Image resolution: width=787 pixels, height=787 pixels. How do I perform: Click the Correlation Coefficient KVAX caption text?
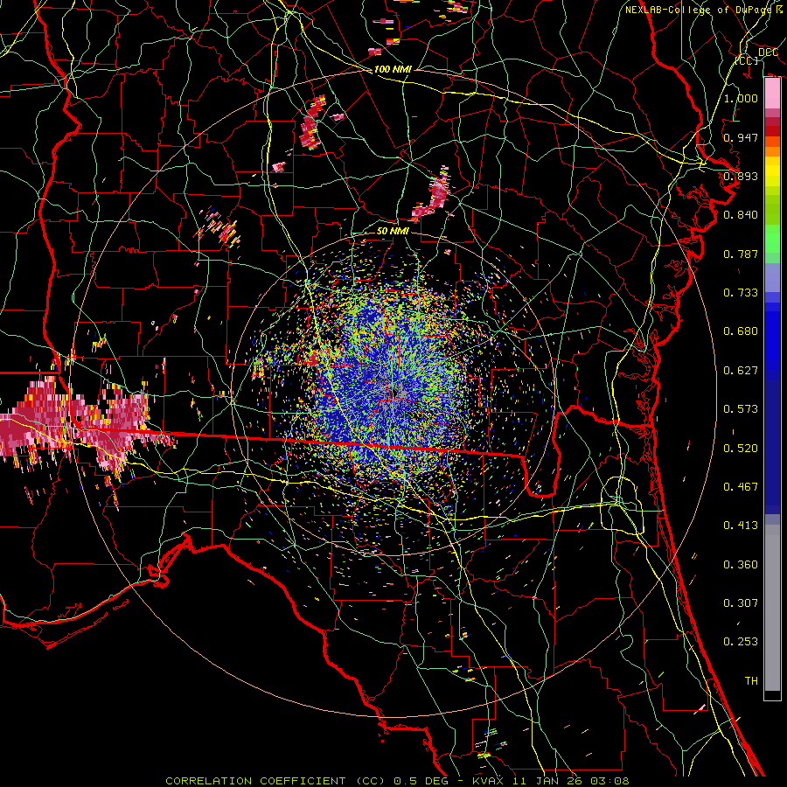coord(397,781)
